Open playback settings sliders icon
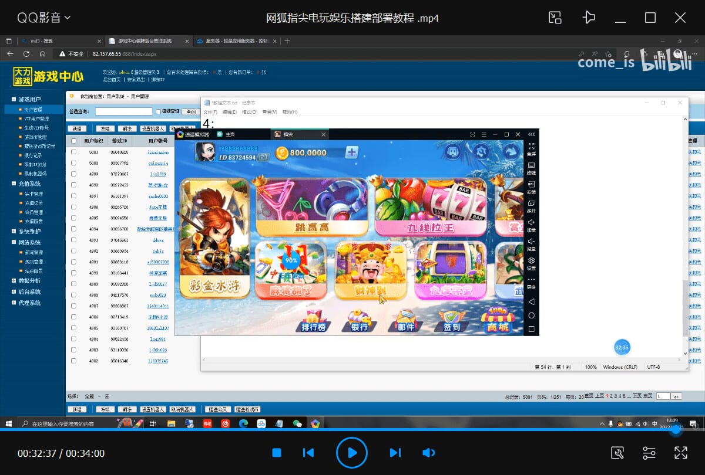 (649, 453)
